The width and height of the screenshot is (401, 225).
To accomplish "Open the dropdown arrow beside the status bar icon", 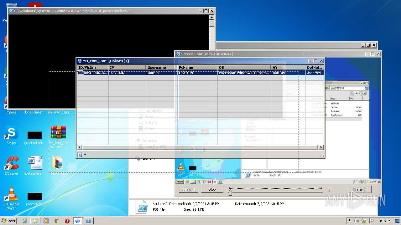I will coord(85,155).
